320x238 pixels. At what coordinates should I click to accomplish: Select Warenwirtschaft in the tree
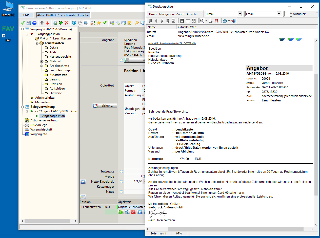click(x=41, y=129)
